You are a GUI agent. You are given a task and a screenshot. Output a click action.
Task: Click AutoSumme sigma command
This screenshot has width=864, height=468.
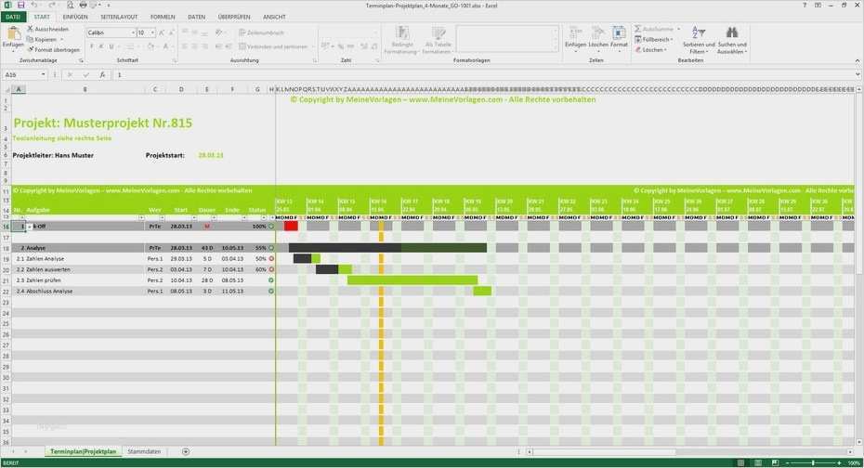click(655, 29)
